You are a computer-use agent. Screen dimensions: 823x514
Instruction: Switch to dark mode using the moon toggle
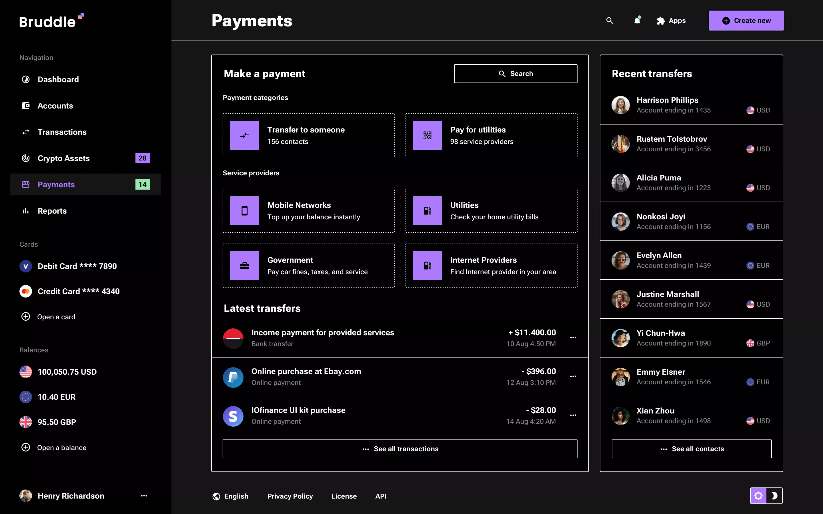pos(775,496)
